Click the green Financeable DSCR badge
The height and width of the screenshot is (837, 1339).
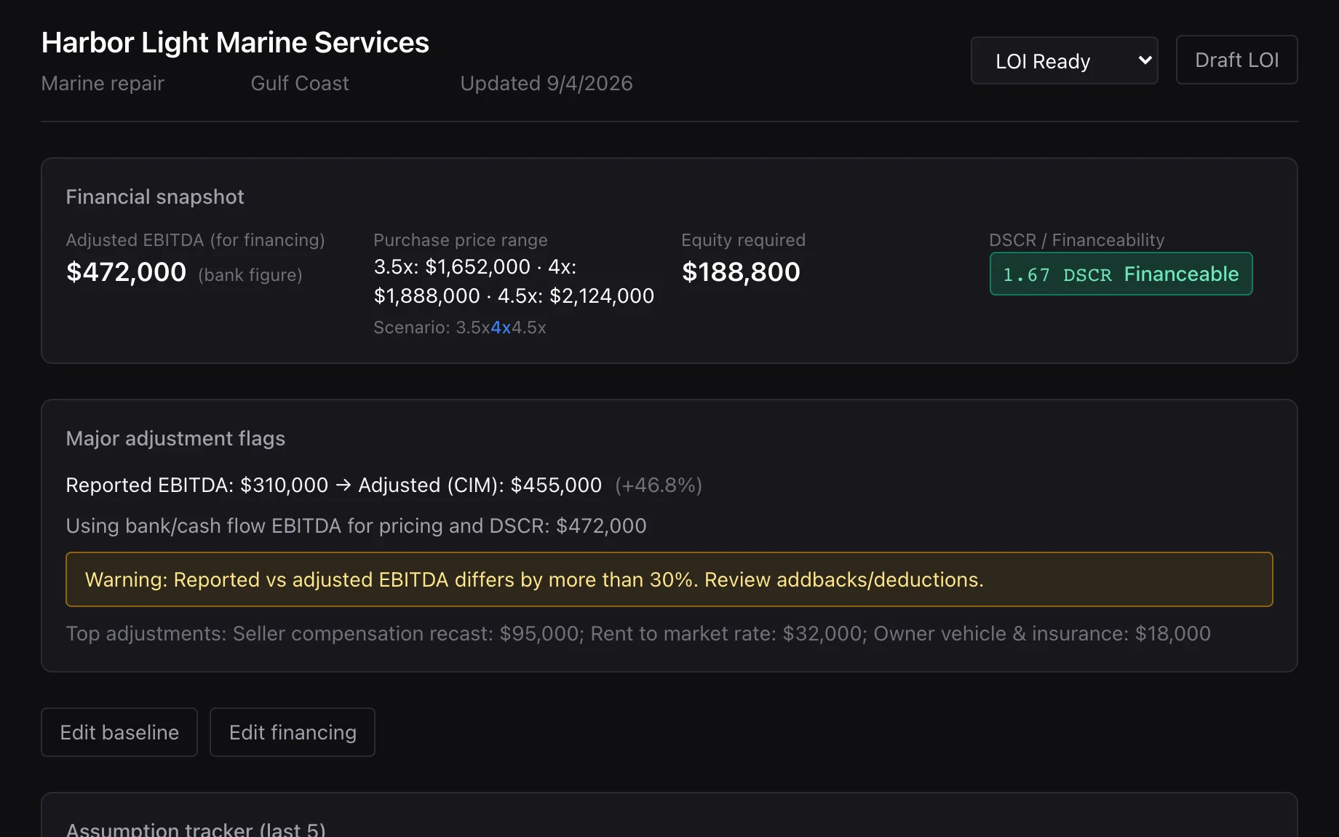1121,274
